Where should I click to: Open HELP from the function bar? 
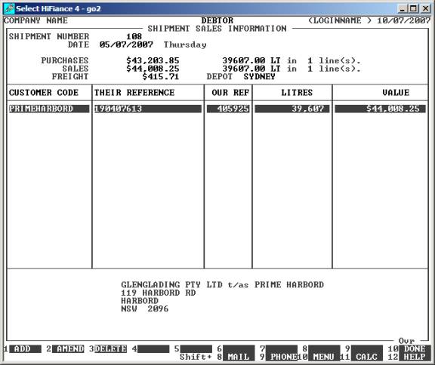coord(415,357)
